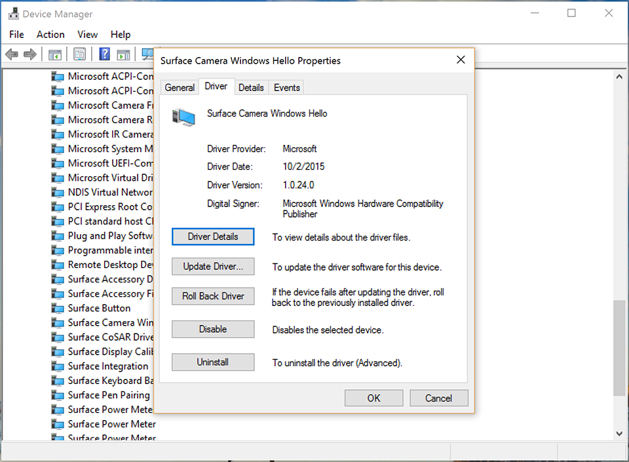Switch to the General tab
This screenshot has width=629, height=462.
(x=180, y=87)
